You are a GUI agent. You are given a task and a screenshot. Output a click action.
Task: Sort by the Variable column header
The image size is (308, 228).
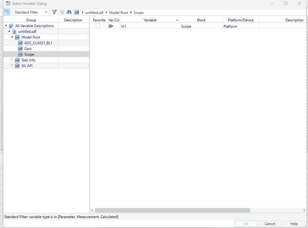(150, 20)
